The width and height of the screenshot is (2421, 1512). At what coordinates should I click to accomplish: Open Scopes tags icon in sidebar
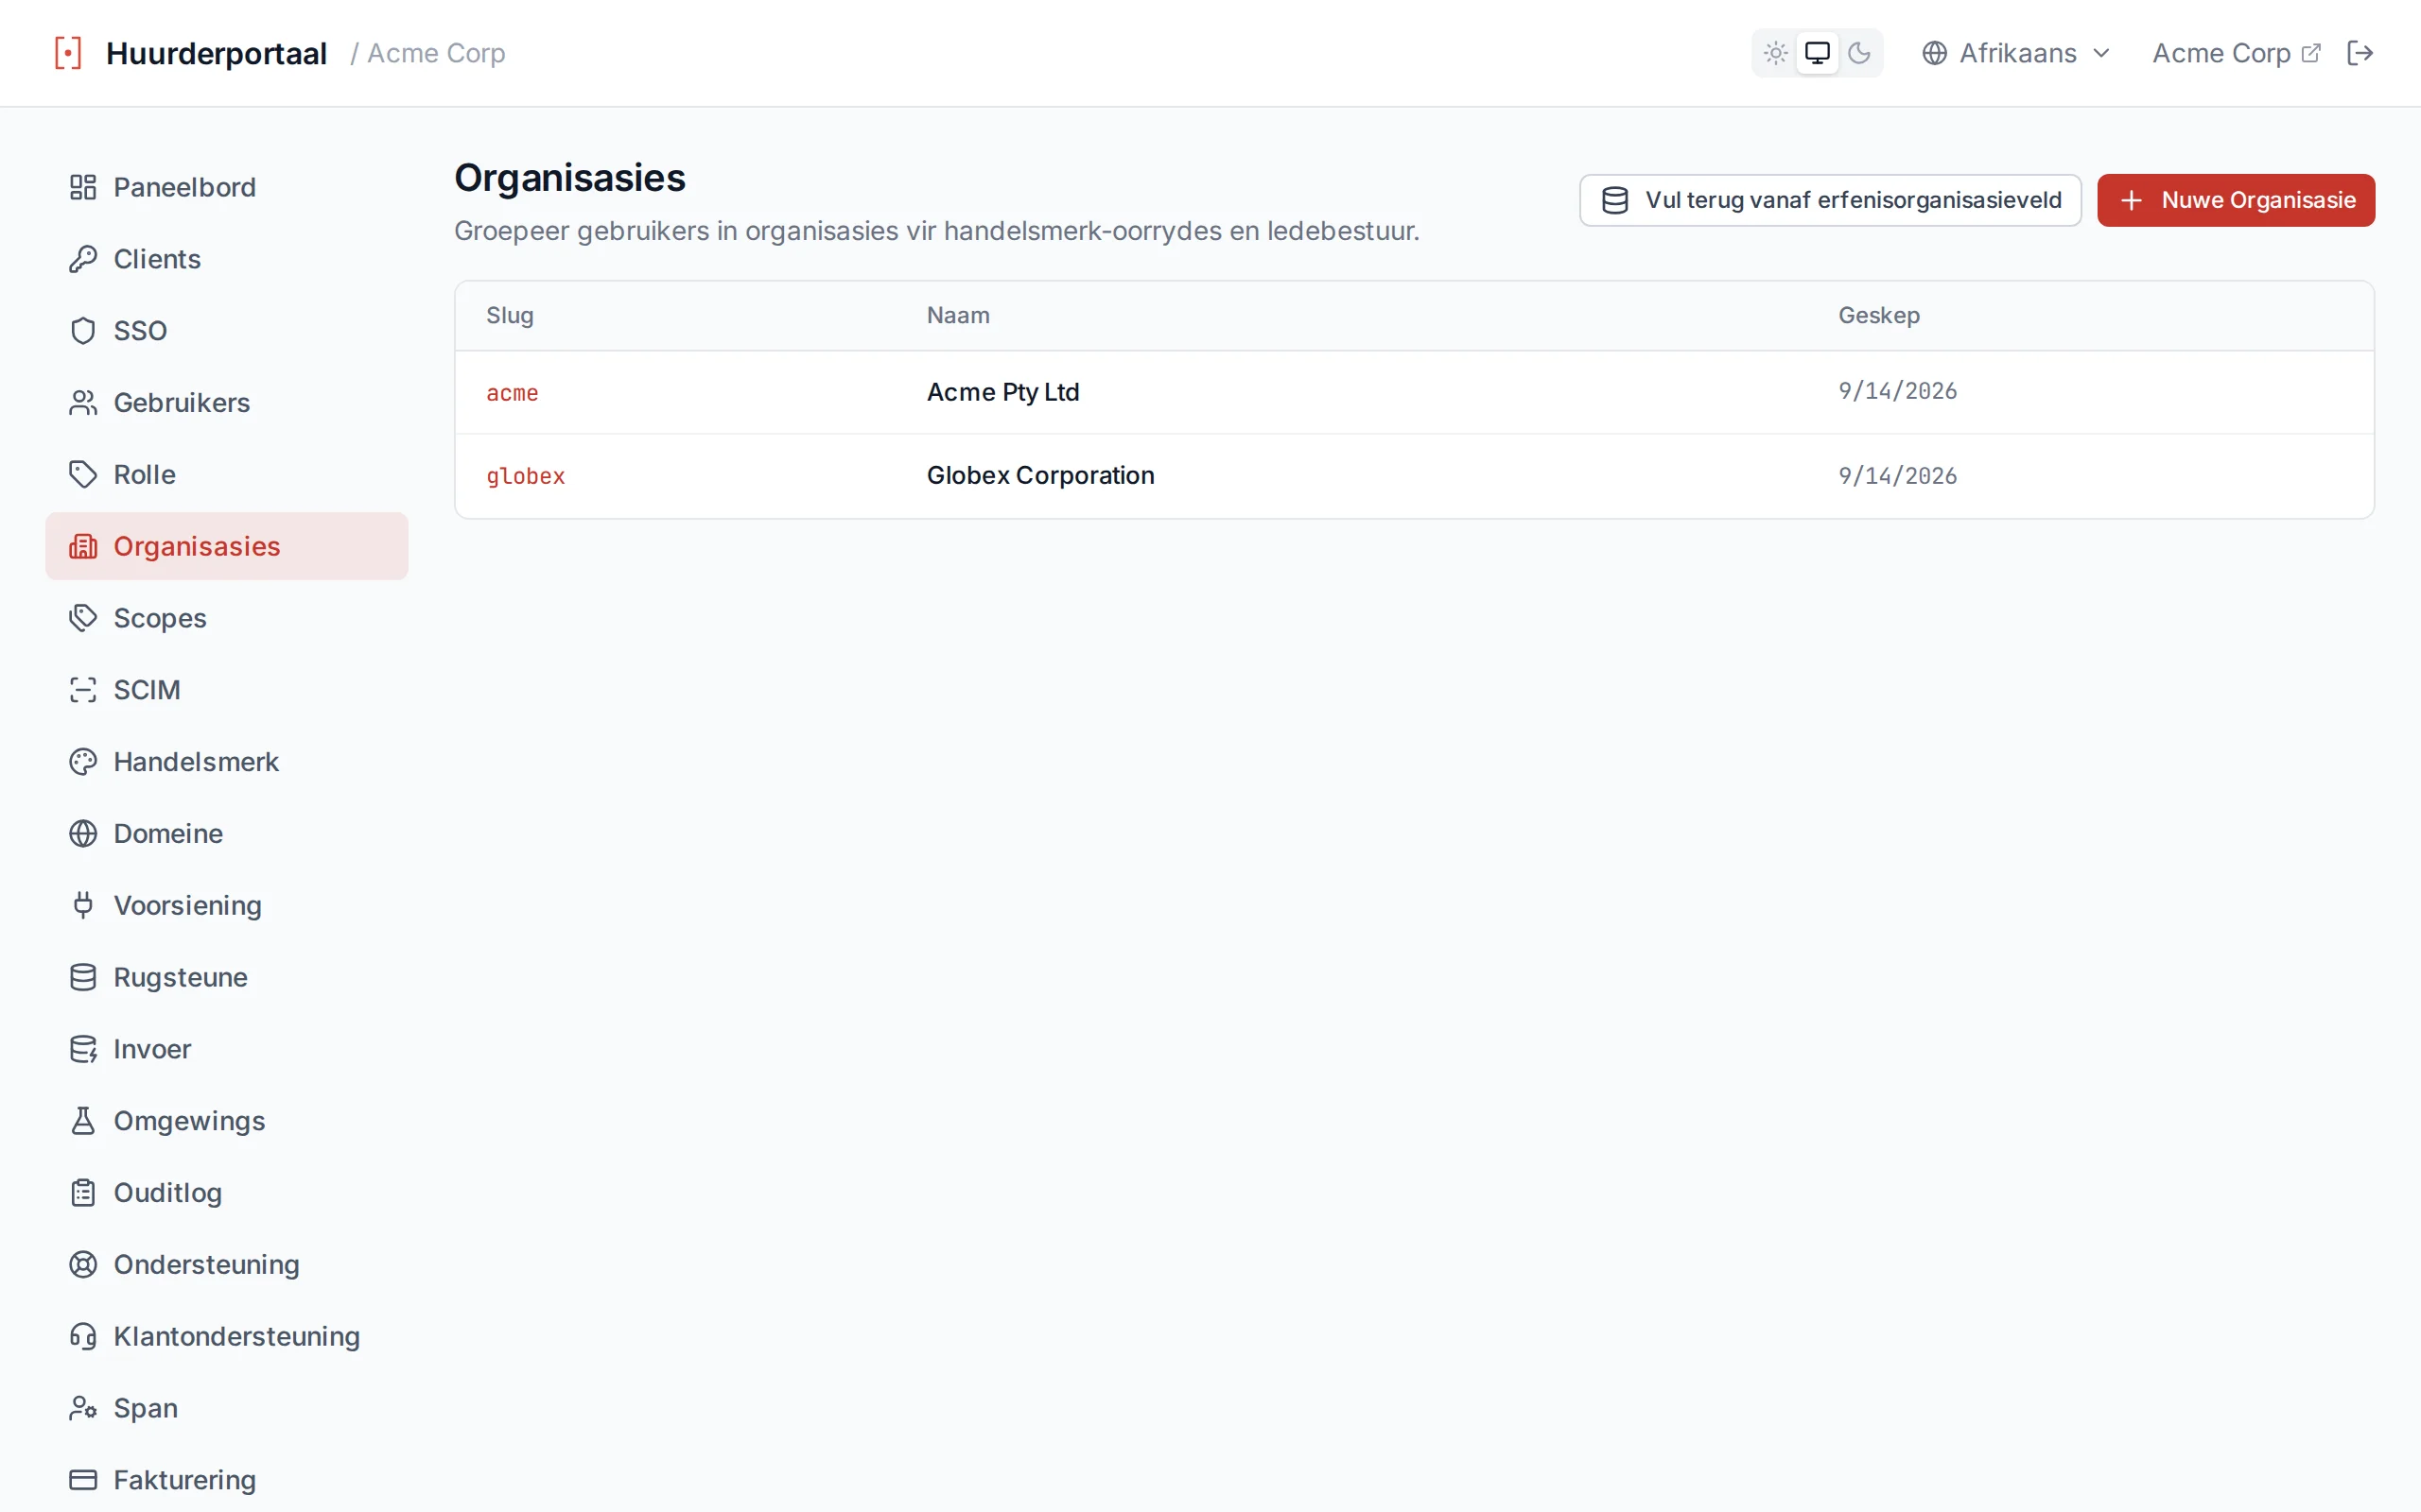83,618
